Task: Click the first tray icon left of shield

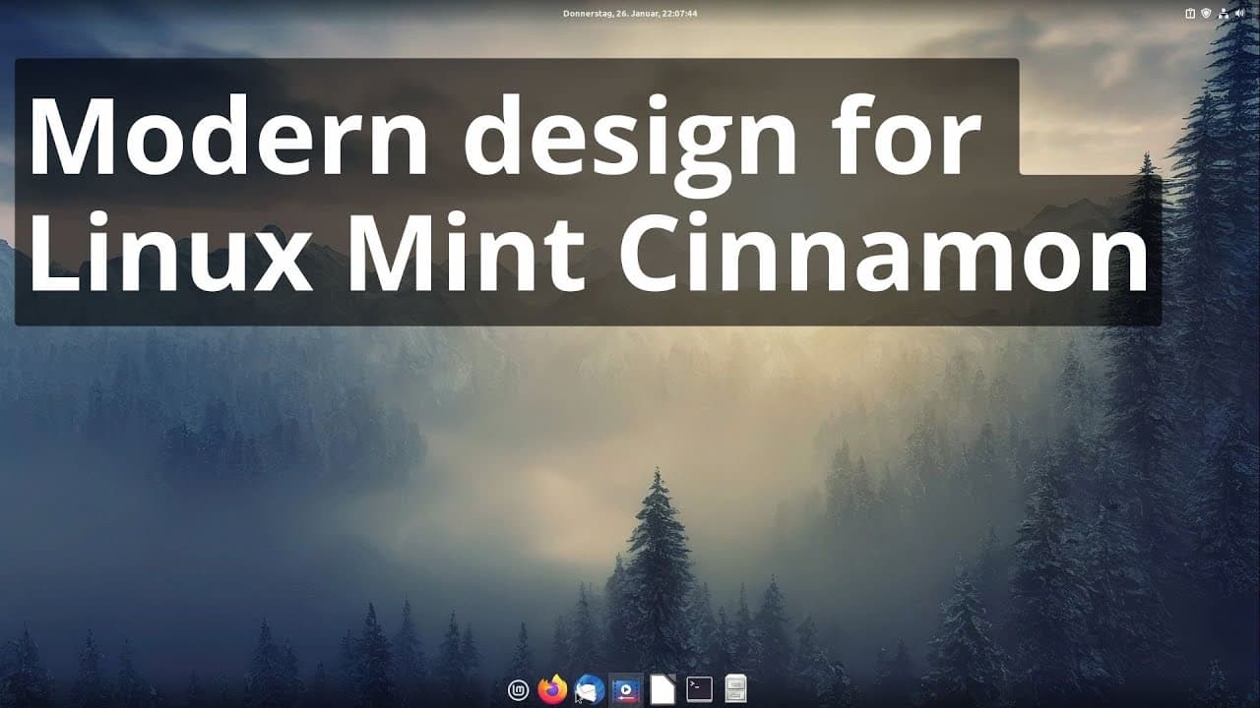Action: (x=1189, y=14)
